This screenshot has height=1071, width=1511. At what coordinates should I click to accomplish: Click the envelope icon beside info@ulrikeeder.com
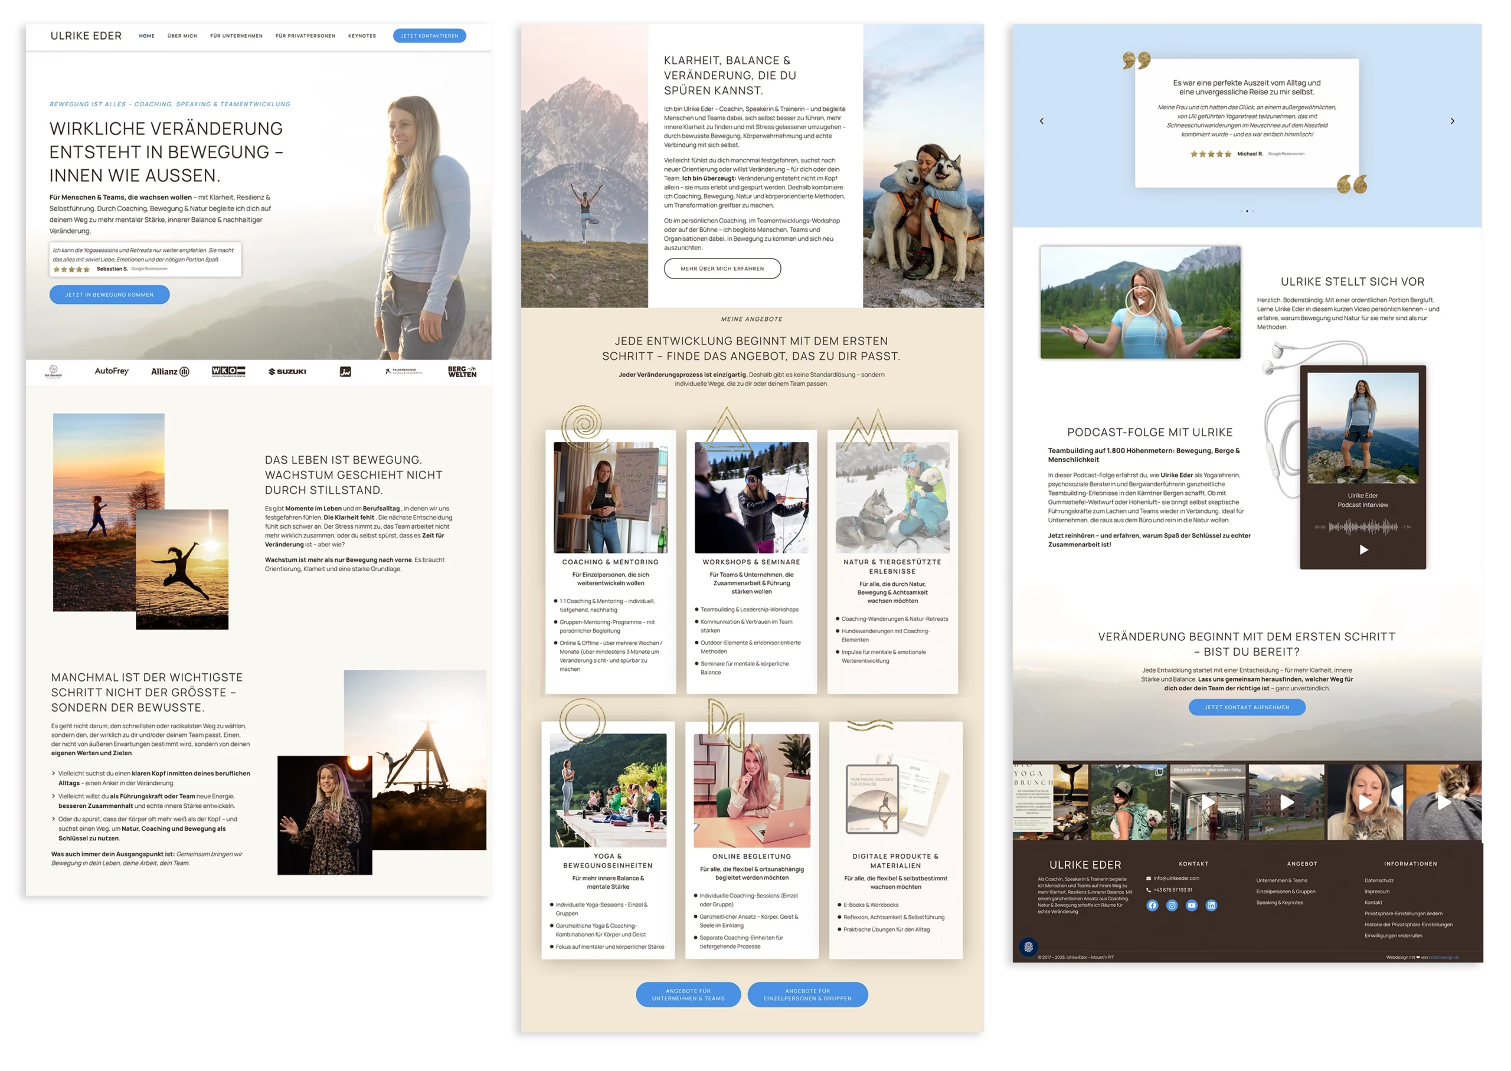[1149, 879]
